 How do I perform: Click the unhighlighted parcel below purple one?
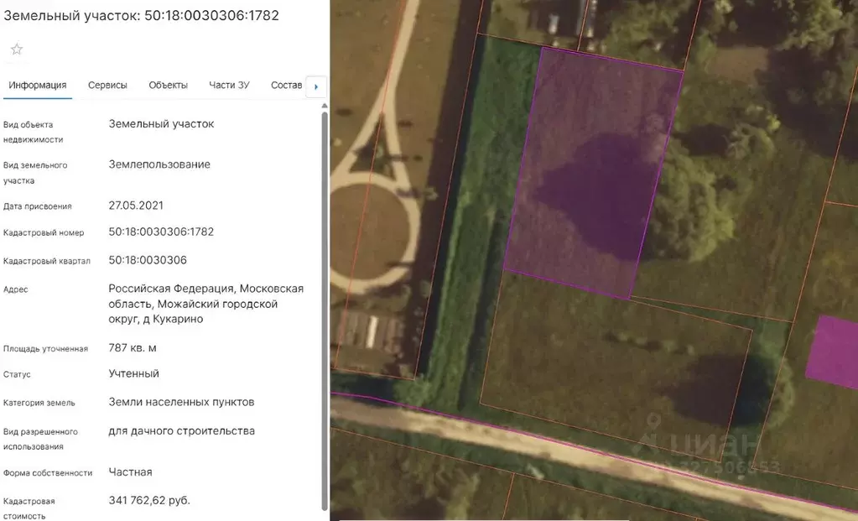[612, 361]
